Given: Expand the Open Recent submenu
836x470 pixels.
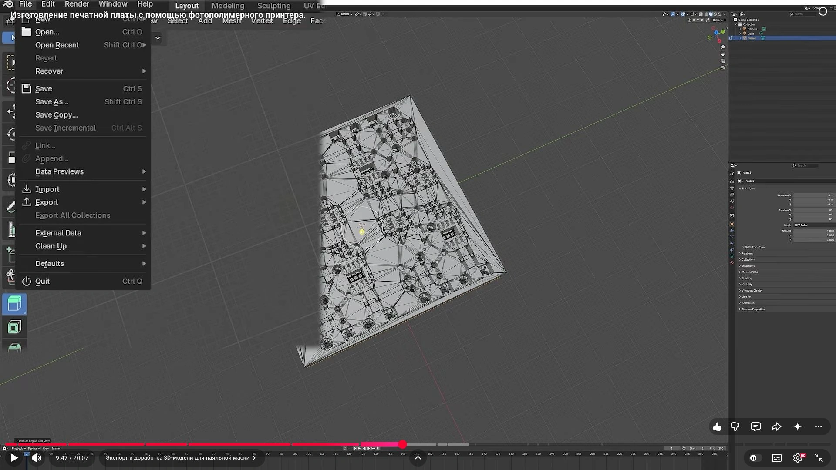Looking at the screenshot, I should (x=83, y=45).
